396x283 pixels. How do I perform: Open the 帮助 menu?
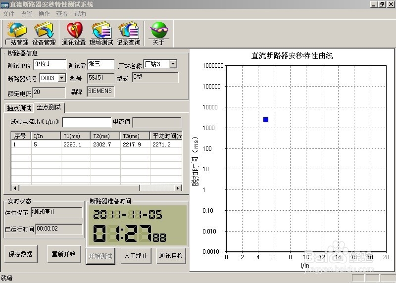coord(80,14)
